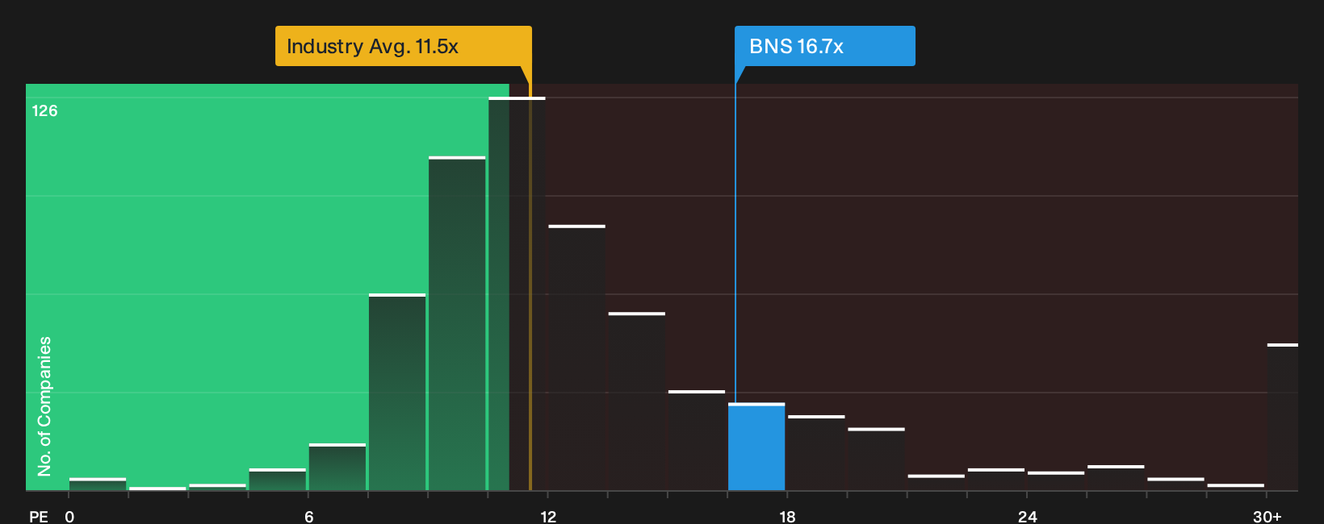Click the tallest bar marked 126
The image size is (1324, 524).
coord(517,293)
